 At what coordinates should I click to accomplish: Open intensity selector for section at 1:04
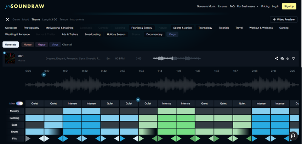tap(148, 103)
